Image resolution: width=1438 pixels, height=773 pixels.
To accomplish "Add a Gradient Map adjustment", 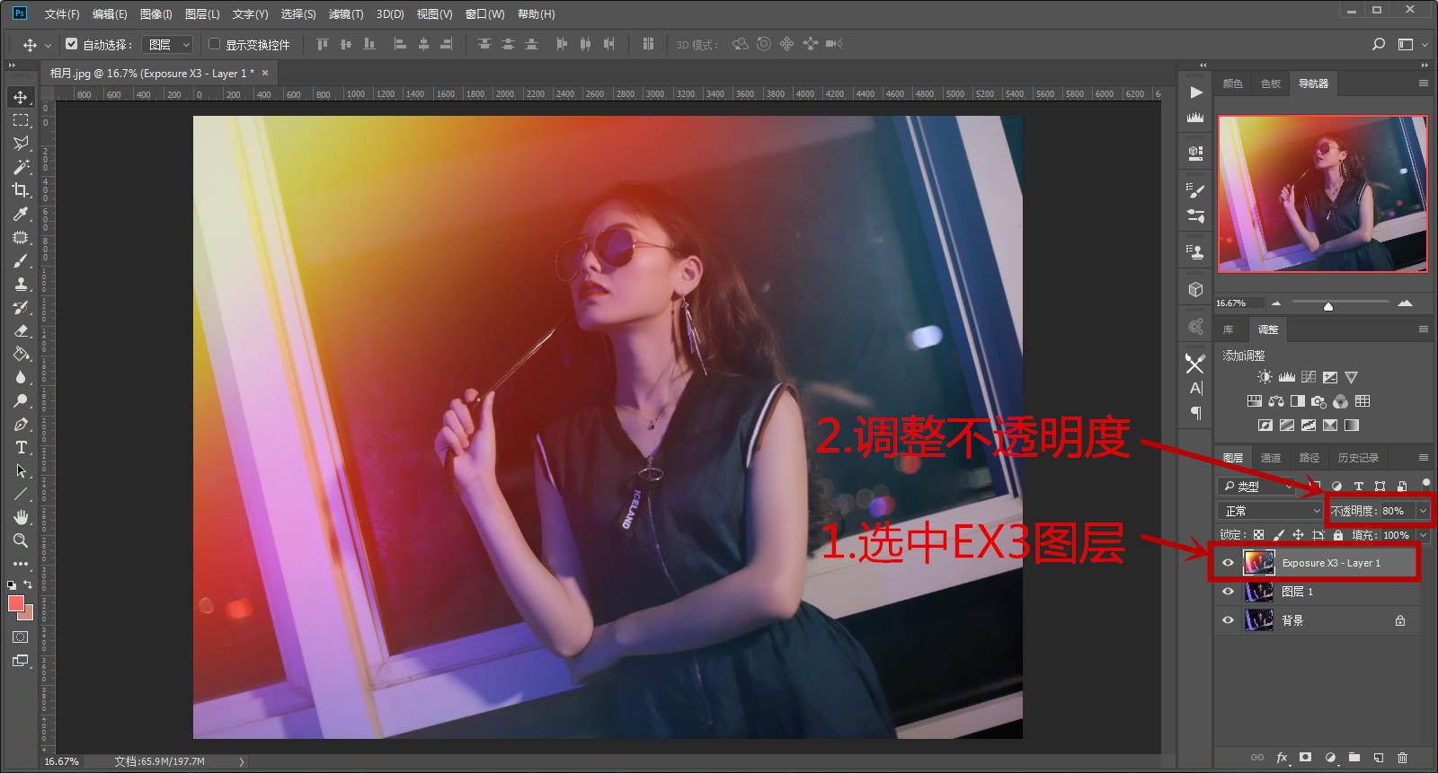I will coord(1352,425).
